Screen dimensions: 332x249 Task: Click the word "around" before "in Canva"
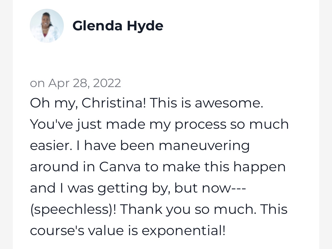[54, 167]
